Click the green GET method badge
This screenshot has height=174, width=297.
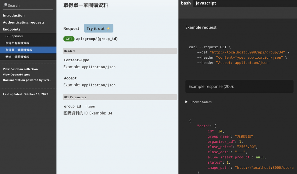click(69, 39)
